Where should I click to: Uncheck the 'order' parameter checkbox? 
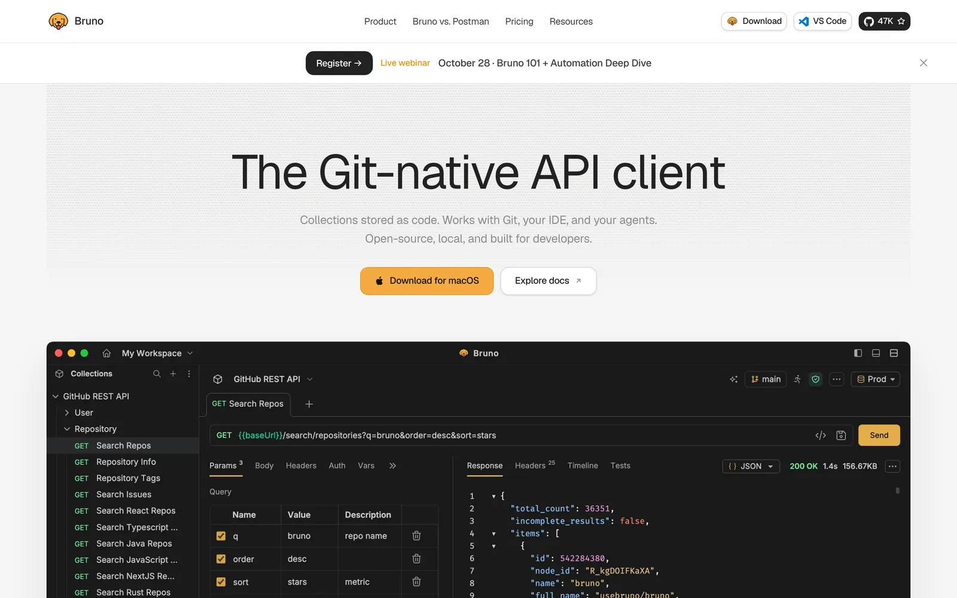point(221,559)
